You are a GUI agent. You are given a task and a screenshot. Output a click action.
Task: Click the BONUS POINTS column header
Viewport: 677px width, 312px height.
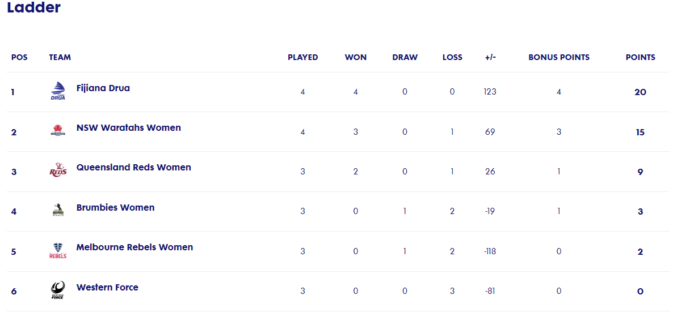pos(559,57)
